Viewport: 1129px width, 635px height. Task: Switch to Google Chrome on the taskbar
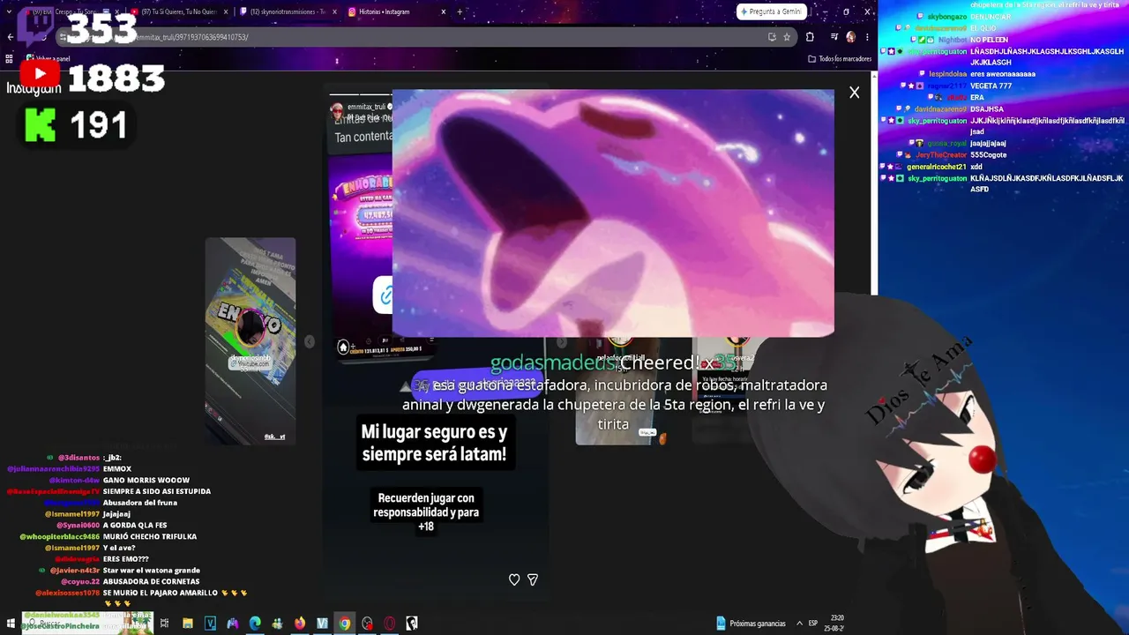point(344,624)
